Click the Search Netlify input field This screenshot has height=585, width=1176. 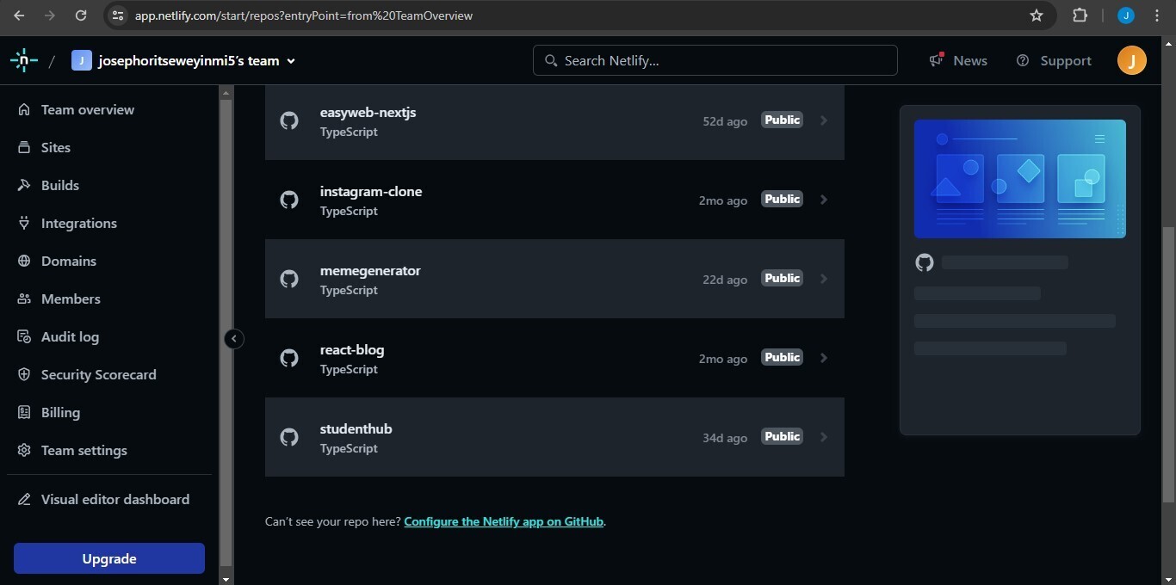(x=715, y=60)
